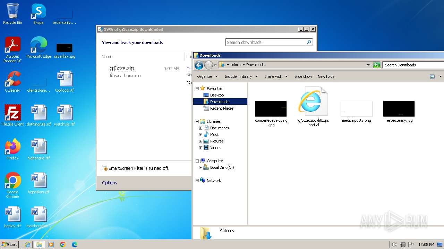The image size is (444, 249).
Task: Open Windows Media Player from taskbar
Action: pos(51,245)
